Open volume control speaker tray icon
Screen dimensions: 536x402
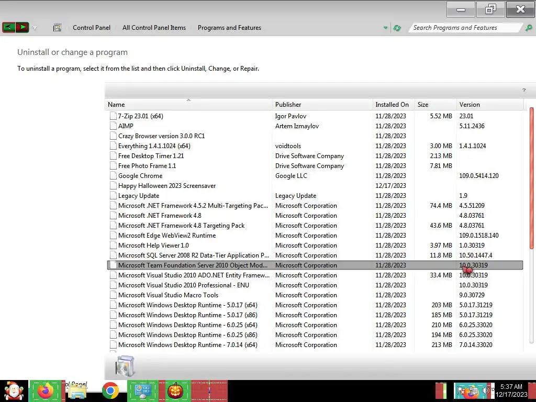[x=485, y=390]
